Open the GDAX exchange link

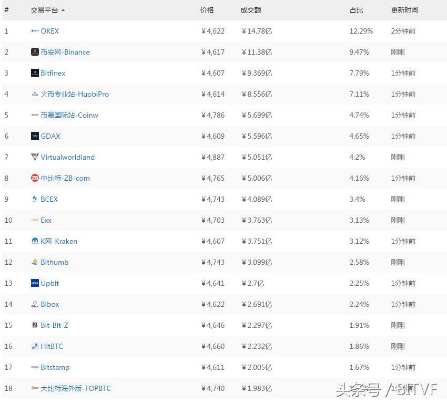[50, 136]
